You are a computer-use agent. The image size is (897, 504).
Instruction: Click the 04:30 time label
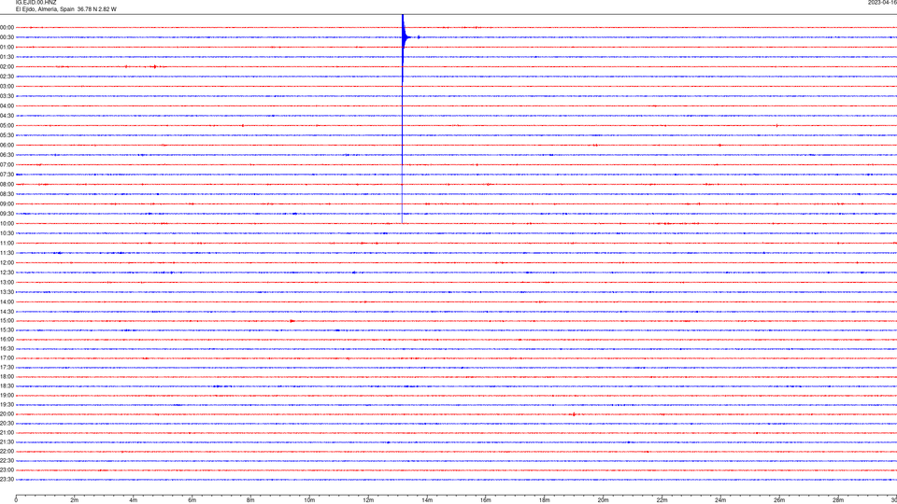7,116
